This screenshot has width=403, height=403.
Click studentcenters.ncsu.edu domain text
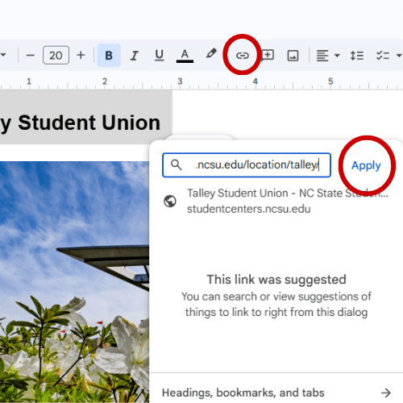248,209
